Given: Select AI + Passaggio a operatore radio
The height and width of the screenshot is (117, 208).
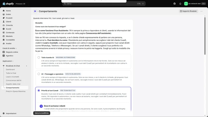Looking at the screenshot, I should pos(38,74).
